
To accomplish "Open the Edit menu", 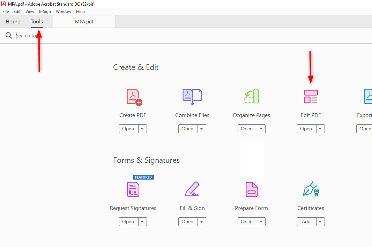I will coord(17,12).
